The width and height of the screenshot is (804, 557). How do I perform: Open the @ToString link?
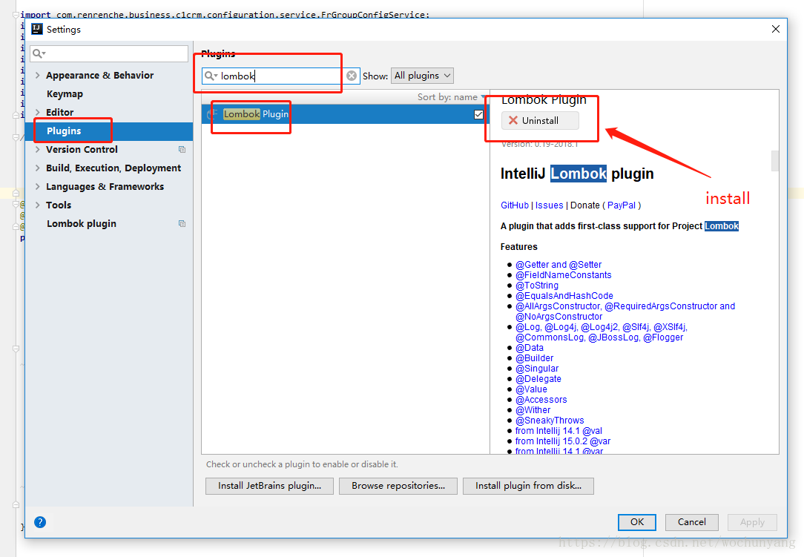pos(537,285)
